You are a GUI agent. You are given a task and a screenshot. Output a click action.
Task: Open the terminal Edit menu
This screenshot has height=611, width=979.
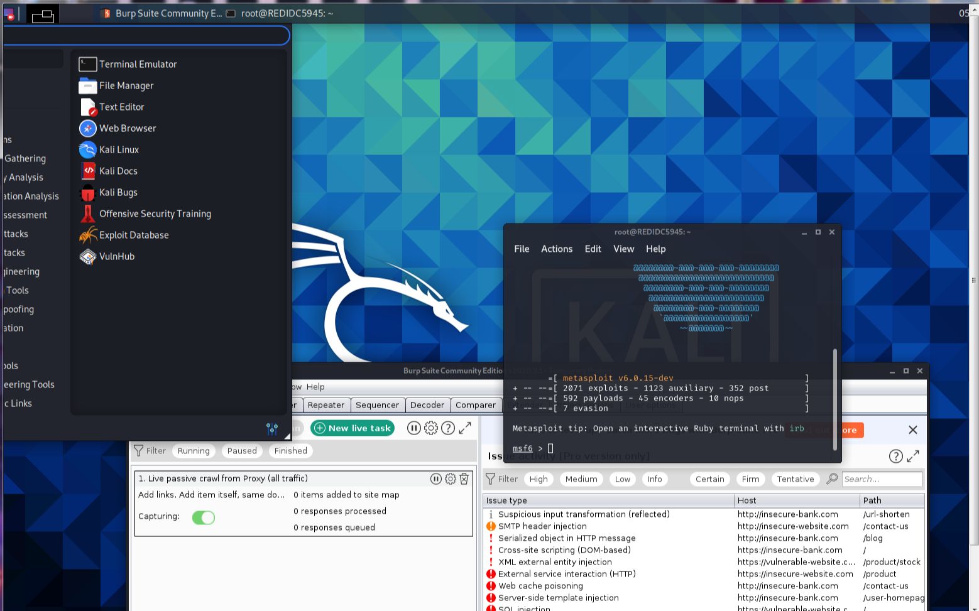pyautogui.click(x=593, y=249)
